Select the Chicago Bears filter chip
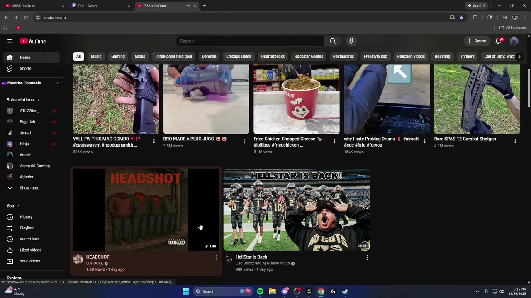531x298 pixels. [239, 56]
